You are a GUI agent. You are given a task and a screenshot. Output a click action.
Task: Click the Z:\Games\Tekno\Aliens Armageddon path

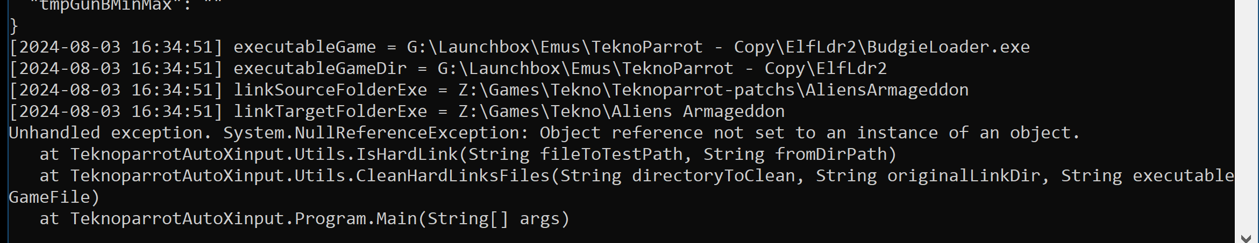pyautogui.click(x=621, y=112)
